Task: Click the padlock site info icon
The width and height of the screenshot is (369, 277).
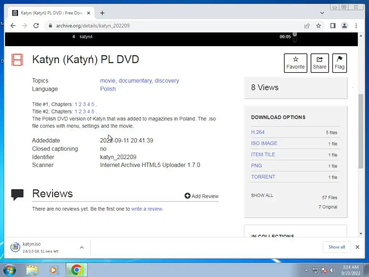Action: (50, 26)
